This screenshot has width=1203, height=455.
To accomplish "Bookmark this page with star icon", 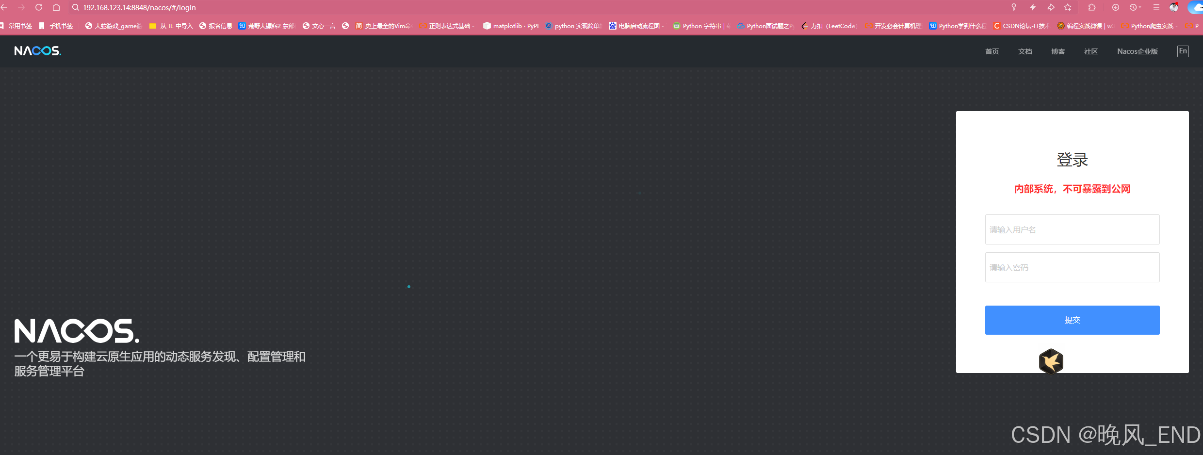I will pos(1068,7).
